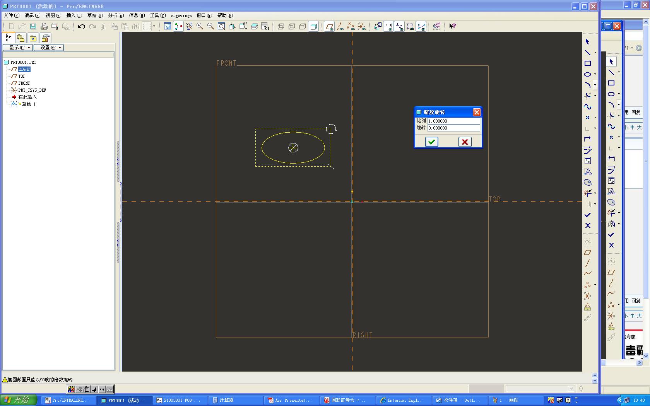The image size is (650, 406).
Task: Open the 显示(O) dropdown in model tree
Action: pos(17,48)
